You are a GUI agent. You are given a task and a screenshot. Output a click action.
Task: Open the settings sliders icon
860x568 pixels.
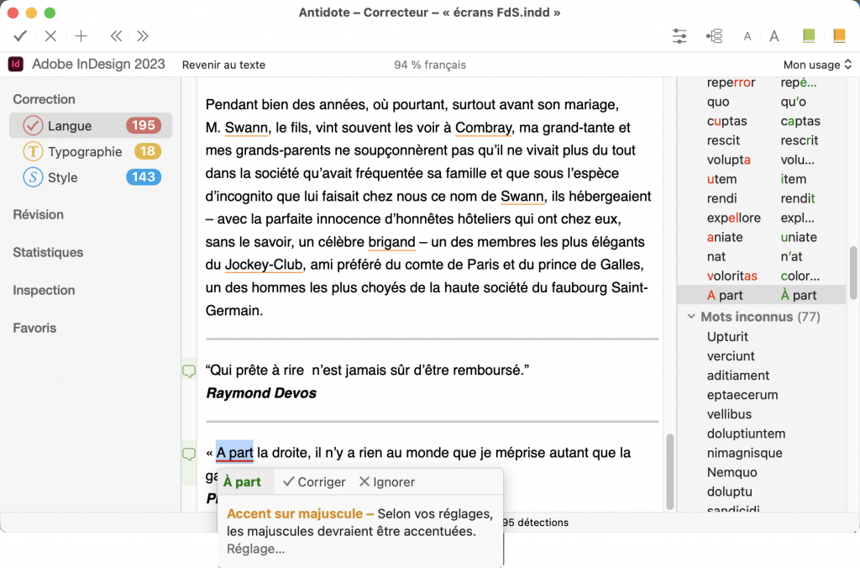point(680,36)
